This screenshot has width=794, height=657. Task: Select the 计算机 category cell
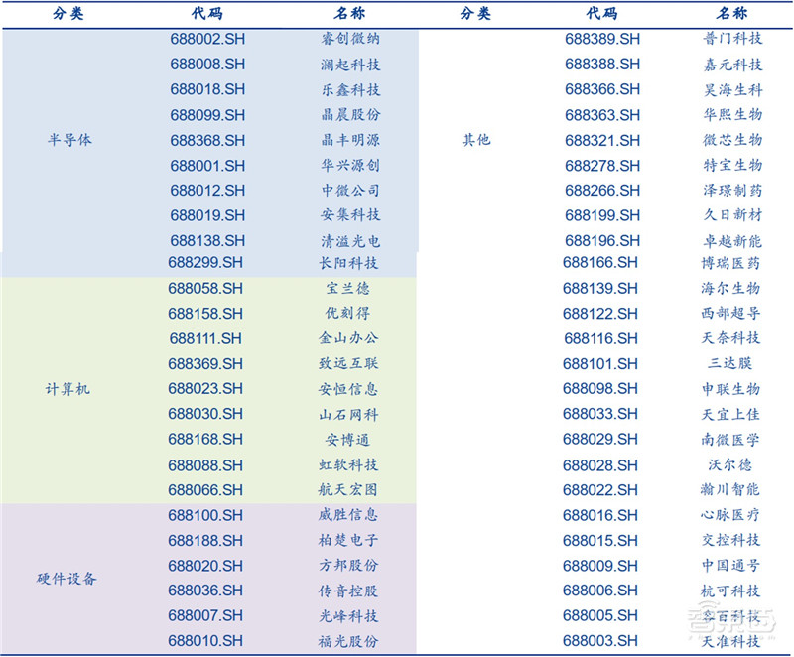point(68,389)
